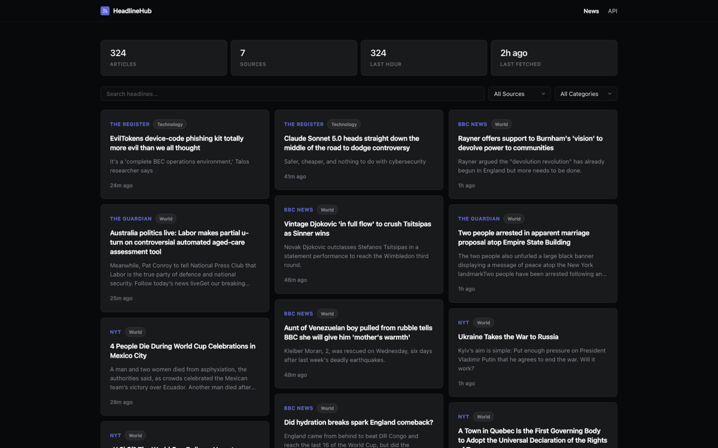Viewport: 718px width, 448px height.
Task: Click BBC News label on hydration breaks card
Action: pyautogui.click(x=299, y=408)
